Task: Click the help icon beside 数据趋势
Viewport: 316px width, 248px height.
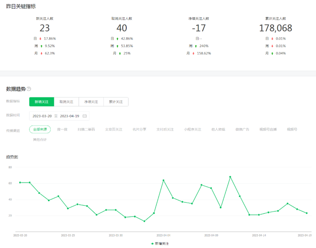Action: pos(29,89)
